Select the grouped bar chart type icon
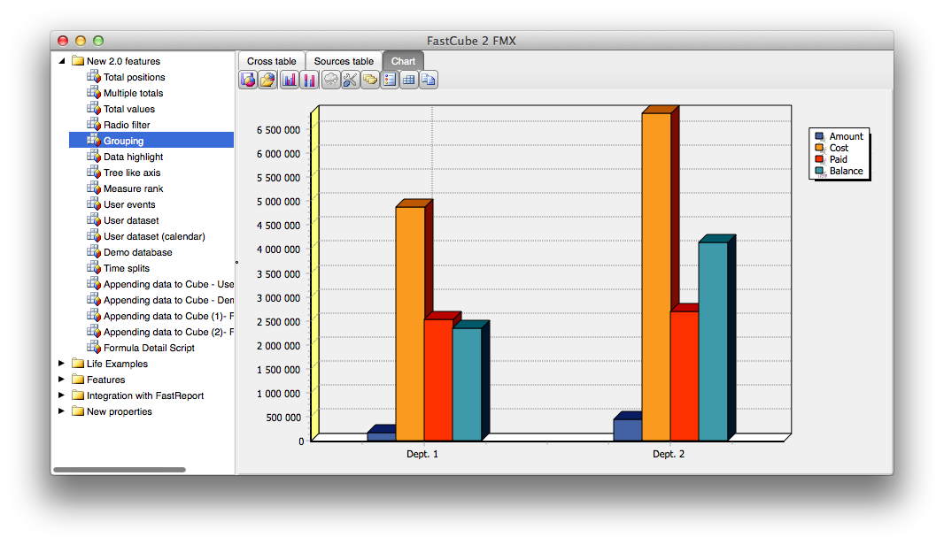This screenshot has height=545, width=944. (290, 80)
